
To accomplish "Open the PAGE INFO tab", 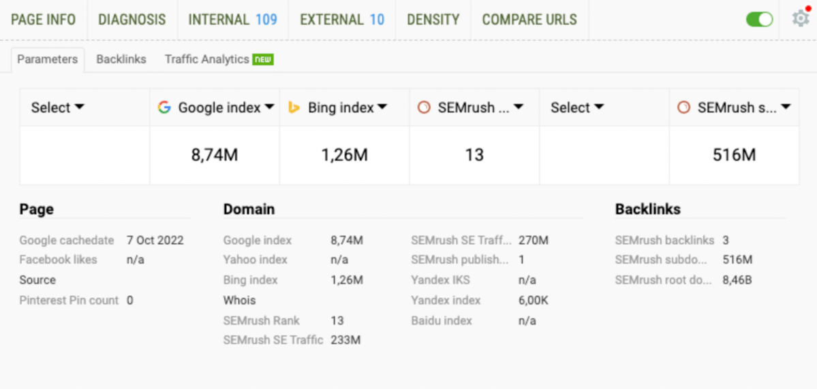I will click(43, 20).
